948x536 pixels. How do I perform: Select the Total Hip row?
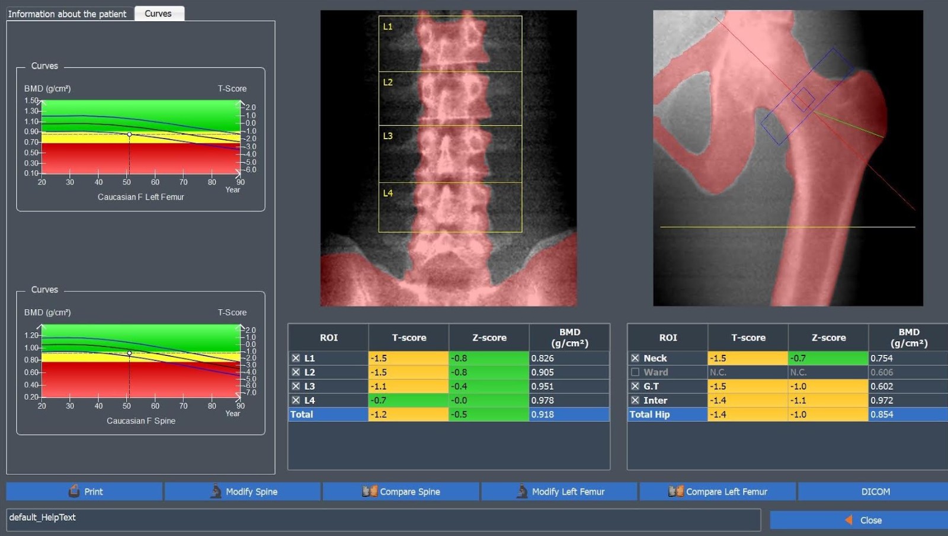(788, 415)
